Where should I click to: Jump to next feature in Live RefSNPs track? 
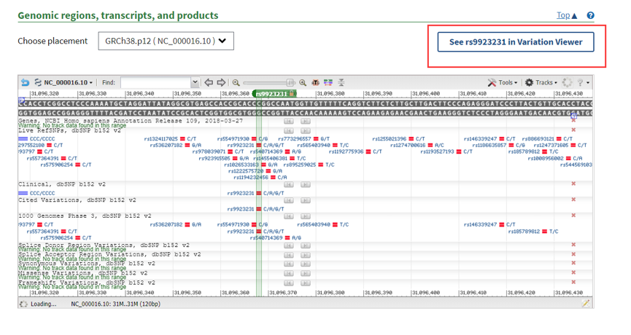click(306, 130)
